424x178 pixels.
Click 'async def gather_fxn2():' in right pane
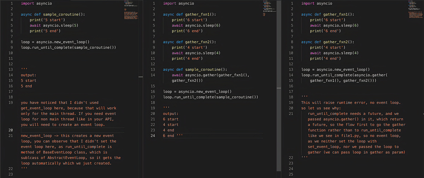[x=328, y=42]
